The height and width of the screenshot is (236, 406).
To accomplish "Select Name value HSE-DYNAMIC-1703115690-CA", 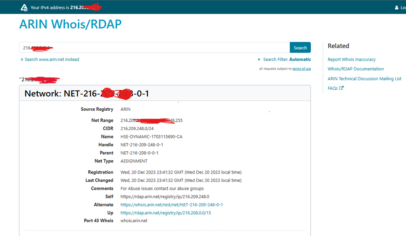I will point(151,137).
